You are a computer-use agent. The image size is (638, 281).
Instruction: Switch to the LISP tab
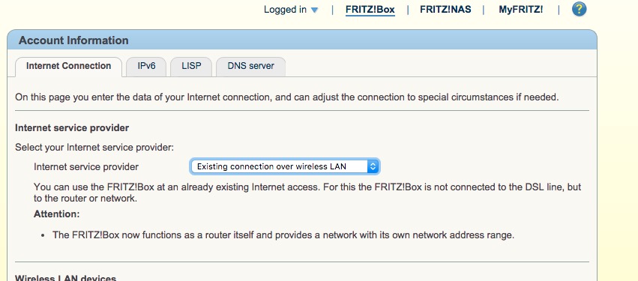click(x=191, y=66)
